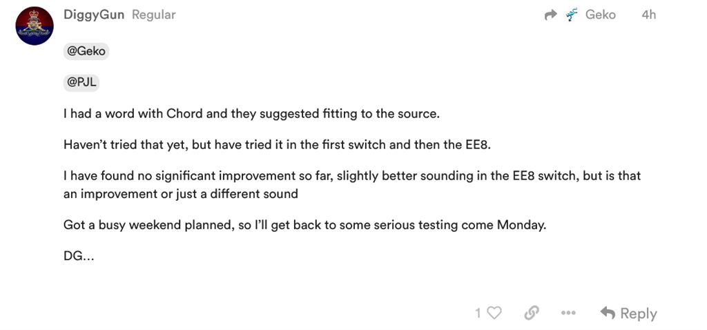Open the @Geko mention

pos(86,51)
